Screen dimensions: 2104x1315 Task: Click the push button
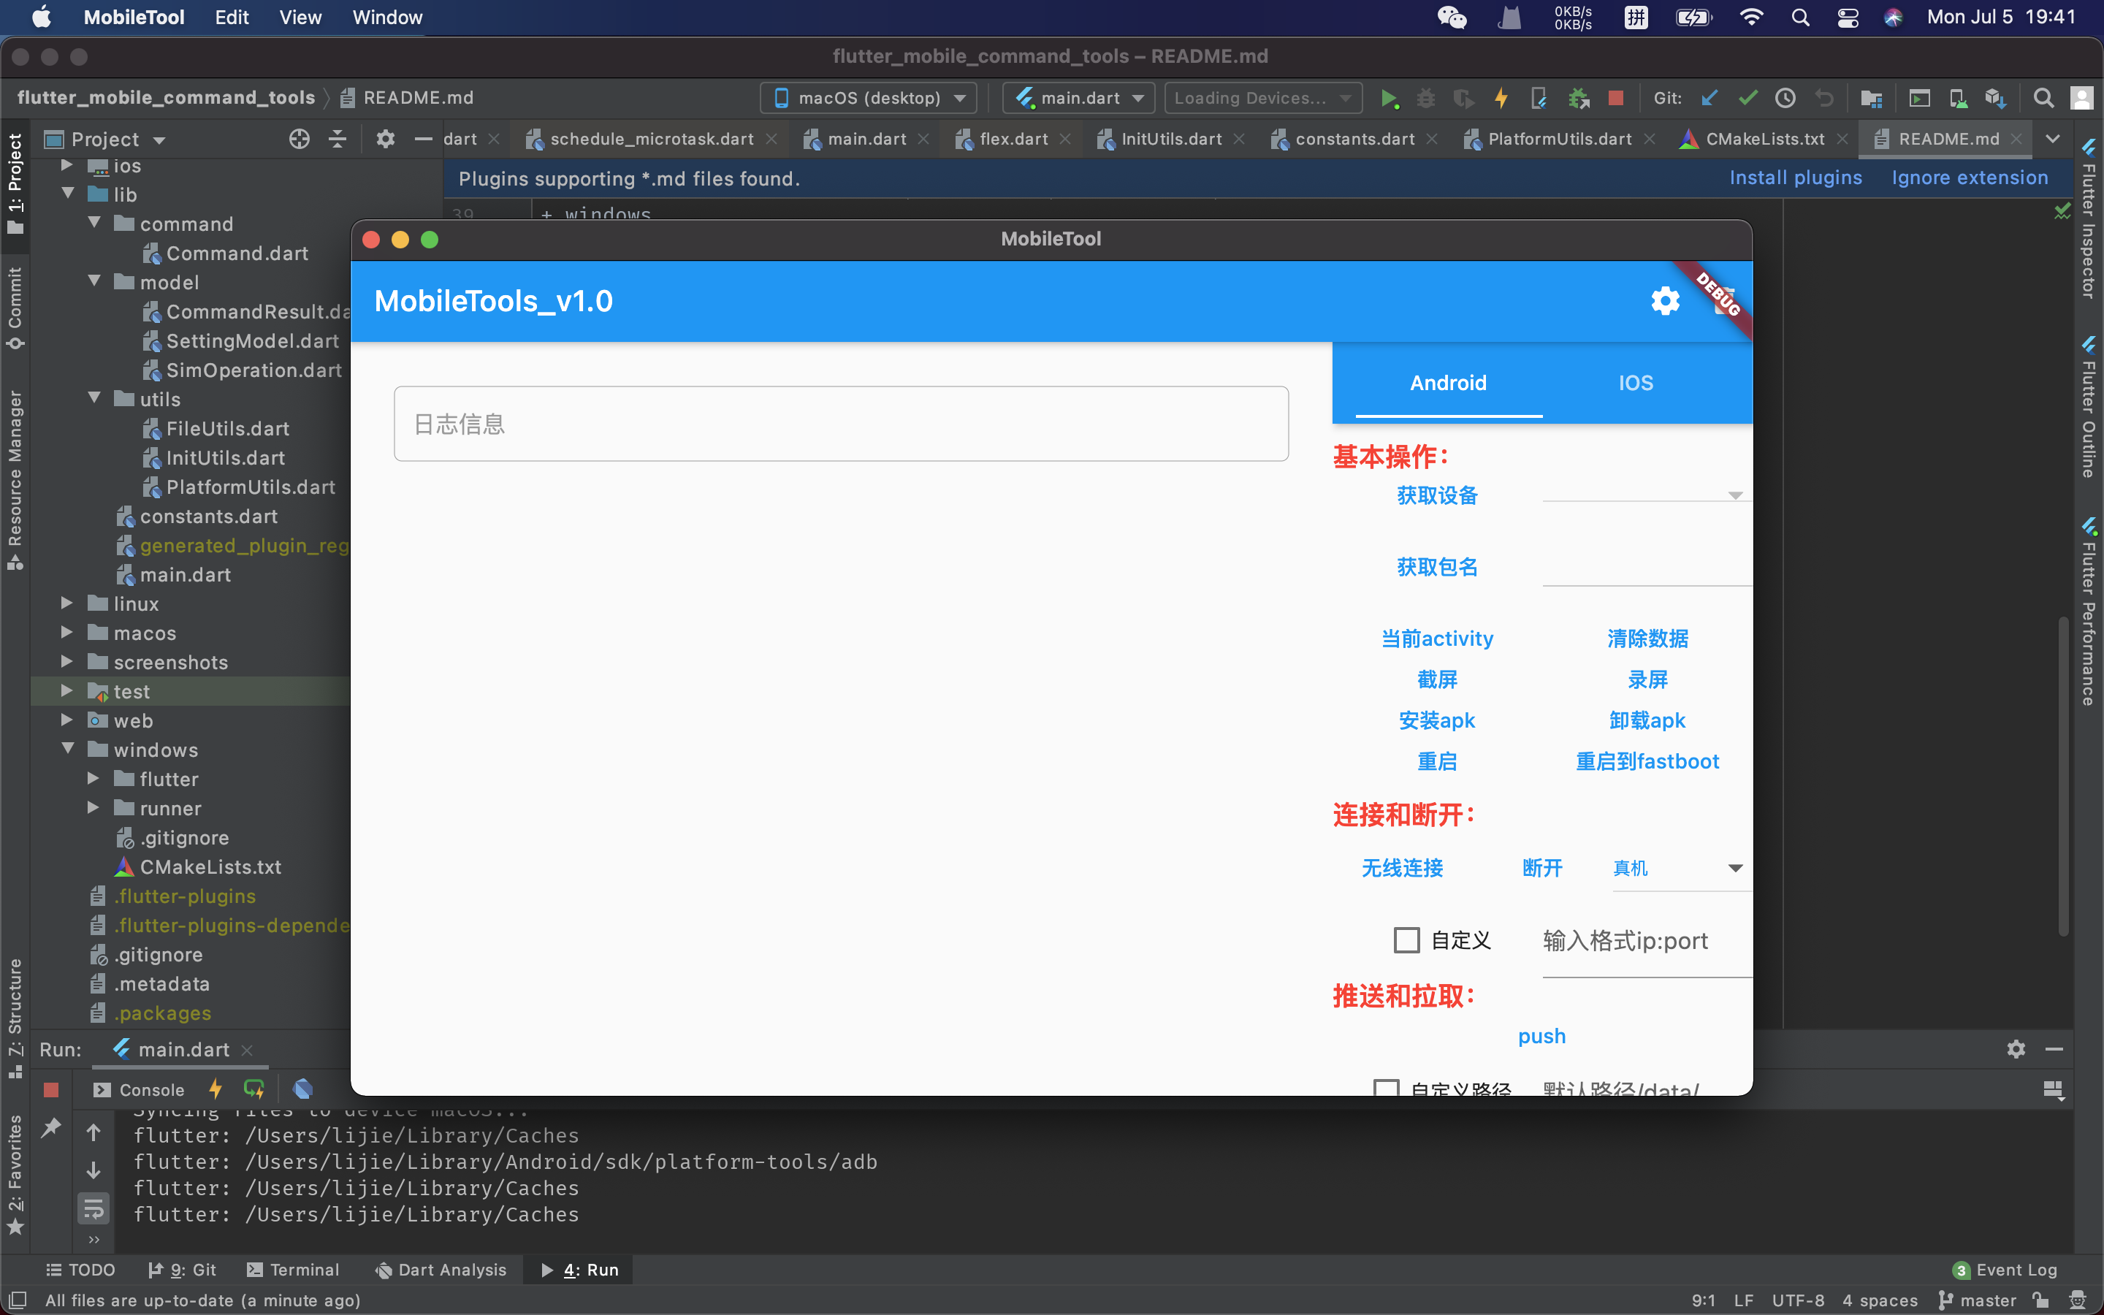click(1541, 1036)
